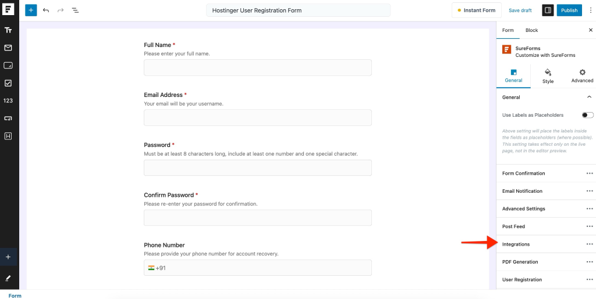Click the Publish button
This screenshot has width=596, height=299.
point(569,10)
